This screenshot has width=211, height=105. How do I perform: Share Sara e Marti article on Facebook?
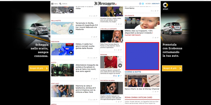pos(153,92)
